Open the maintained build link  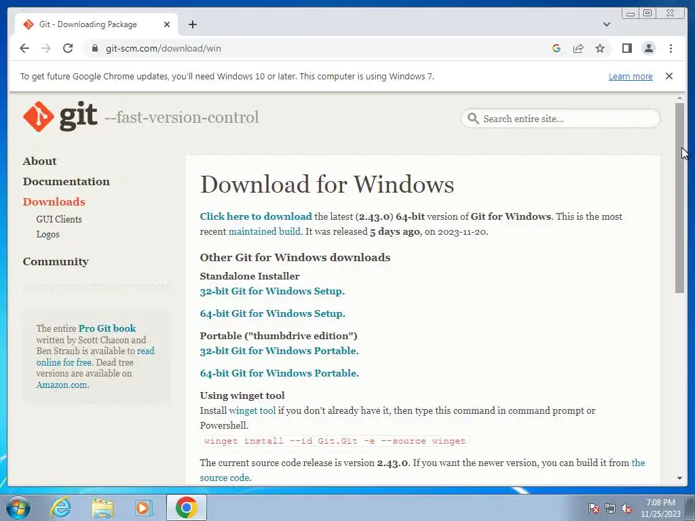click(264, 231)
